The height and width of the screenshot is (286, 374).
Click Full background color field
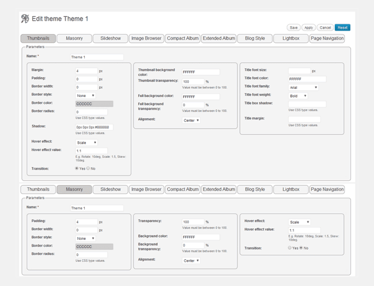click(x=201, y=97)
